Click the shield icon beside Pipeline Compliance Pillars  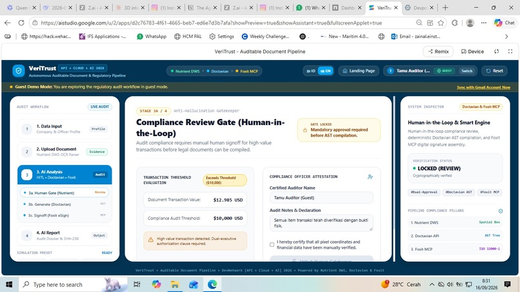(501, 211)
